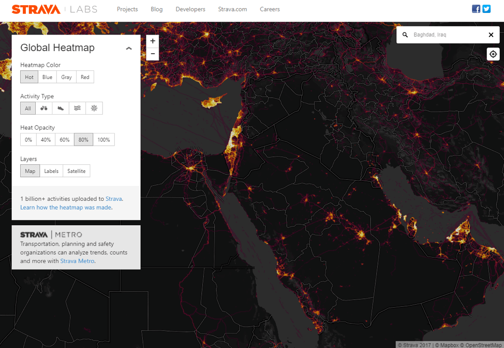Set heat opacity to 40%

46,140
